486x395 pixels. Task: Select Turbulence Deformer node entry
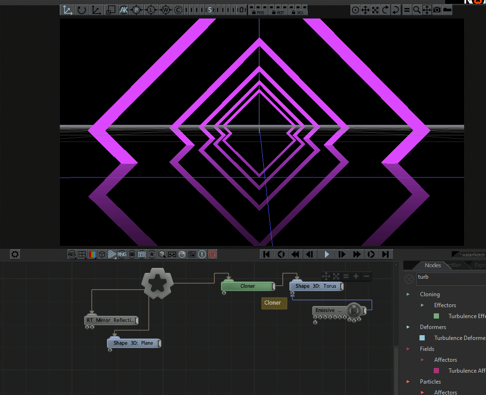pos(459,338)
